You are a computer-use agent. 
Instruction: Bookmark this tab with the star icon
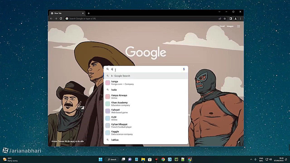tap(225, 19)
